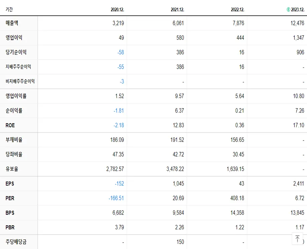This screenshot has height=249, width=307.
Task: Click the 기간 header label
Action: click(9, 9)
